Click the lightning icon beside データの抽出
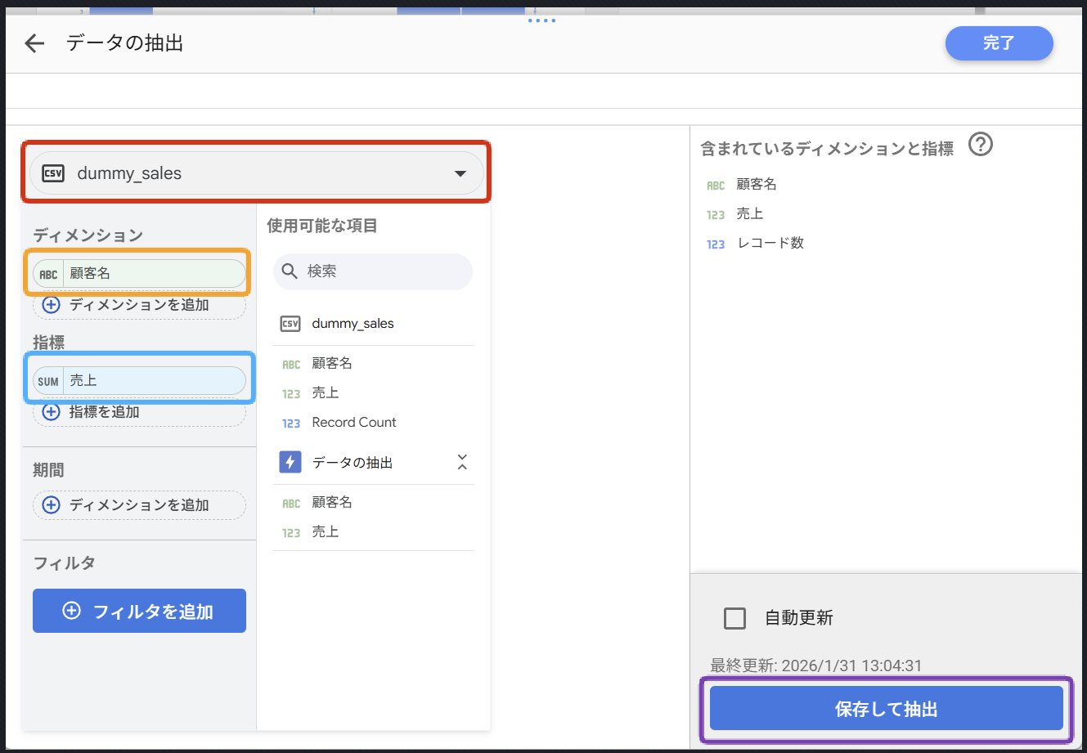 (290, 463)
